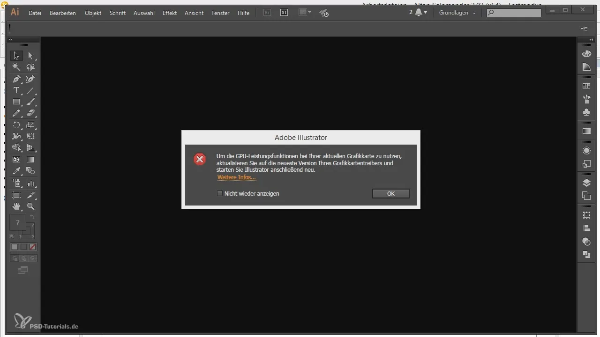This screenshot has width=600, height=337.
Task: Open the Adobe Stock St icon
Action: pyautogui.click(x=284, y=13)
